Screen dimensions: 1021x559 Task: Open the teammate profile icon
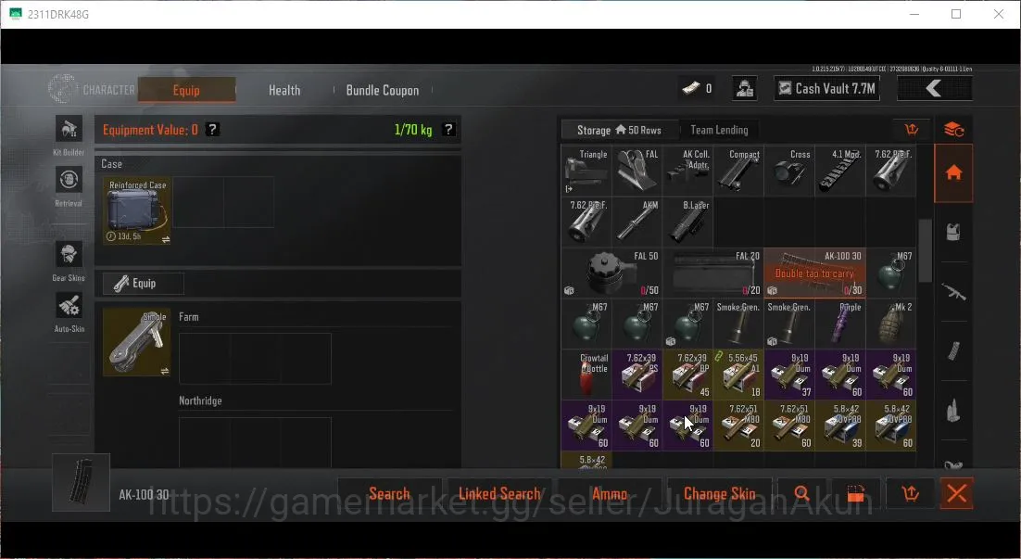[744, 88]
